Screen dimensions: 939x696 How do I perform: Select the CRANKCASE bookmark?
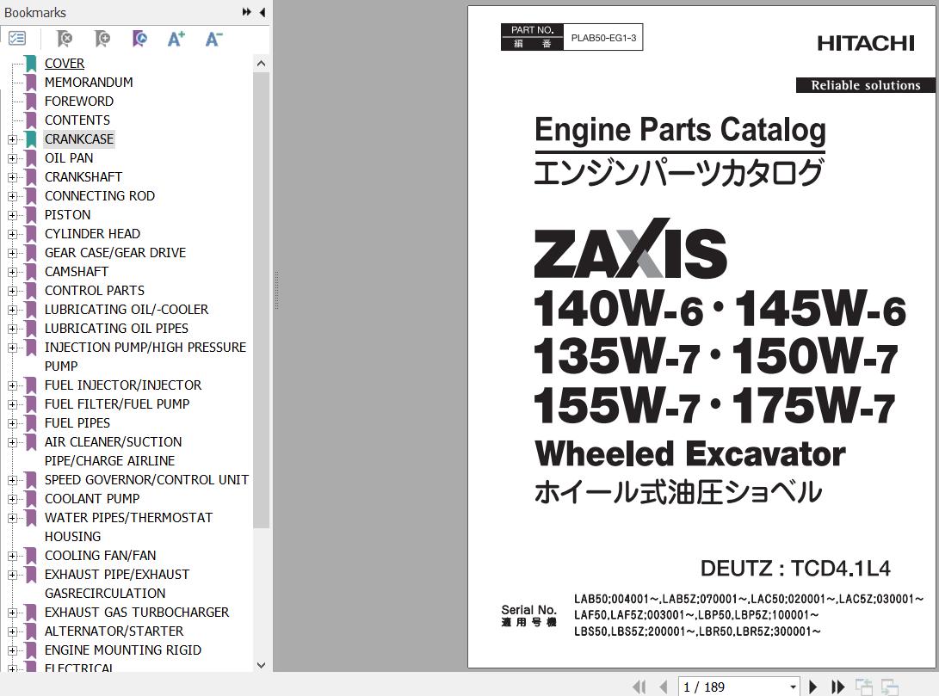coord(79,139)
